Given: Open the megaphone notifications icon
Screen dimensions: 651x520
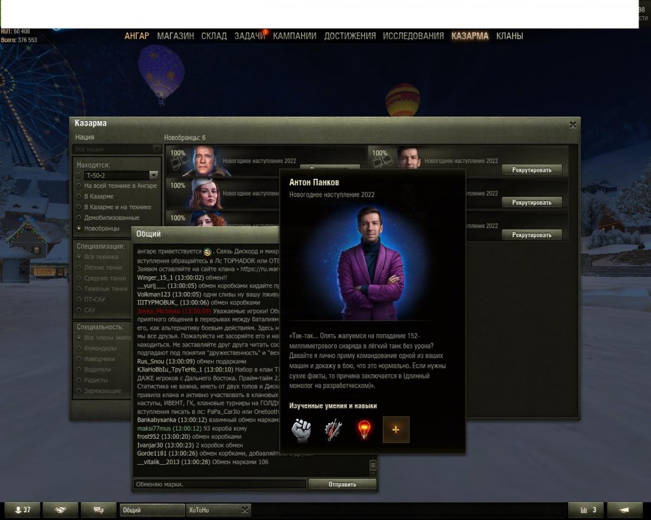Looking at the screenshot, I should (x=624, y=510).
